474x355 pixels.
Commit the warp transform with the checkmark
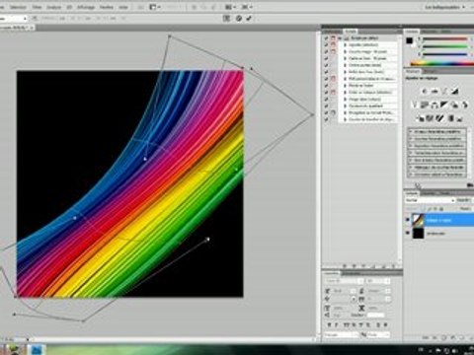(249, 19)
